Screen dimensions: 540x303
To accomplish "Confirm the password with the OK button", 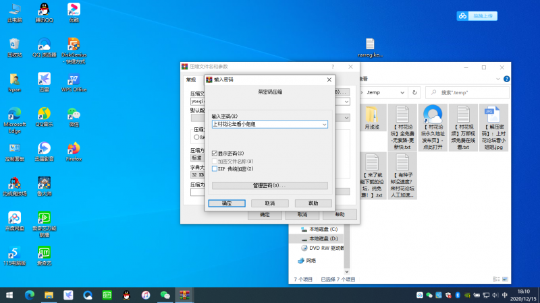I will click(227, 203).
